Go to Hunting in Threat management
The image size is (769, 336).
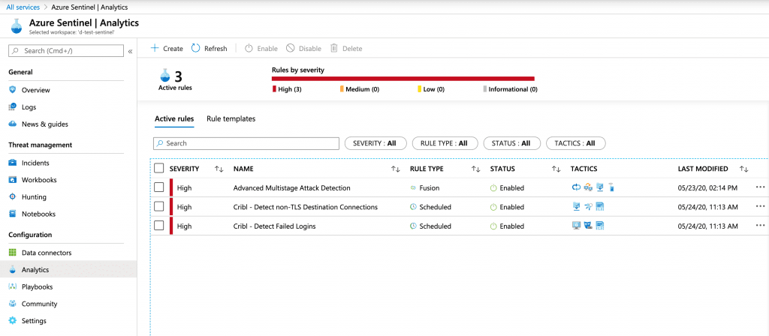pyautogui.click(x=35, y=196)
